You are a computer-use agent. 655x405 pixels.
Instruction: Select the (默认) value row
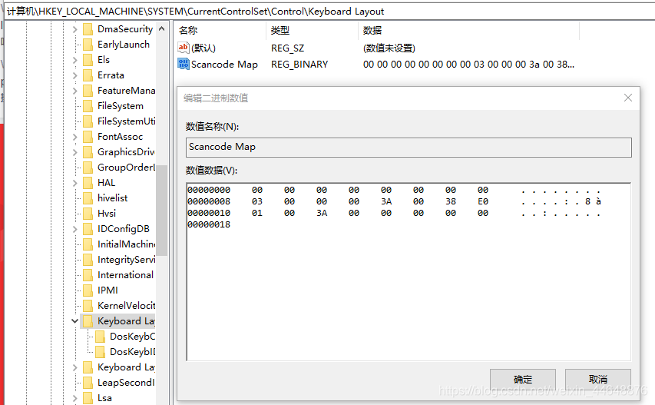click(x=203, y=48)
